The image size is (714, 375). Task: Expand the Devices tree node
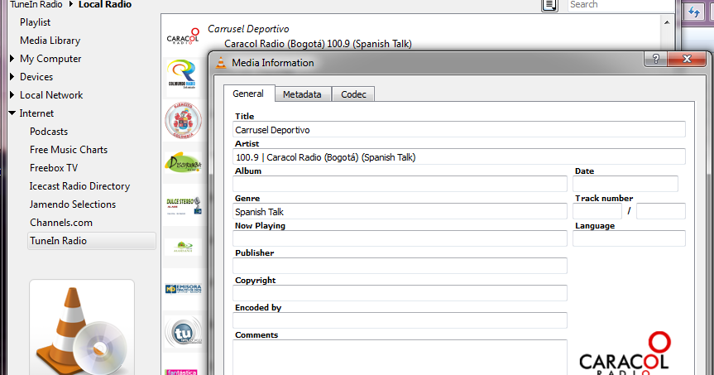tap(12, 76)
